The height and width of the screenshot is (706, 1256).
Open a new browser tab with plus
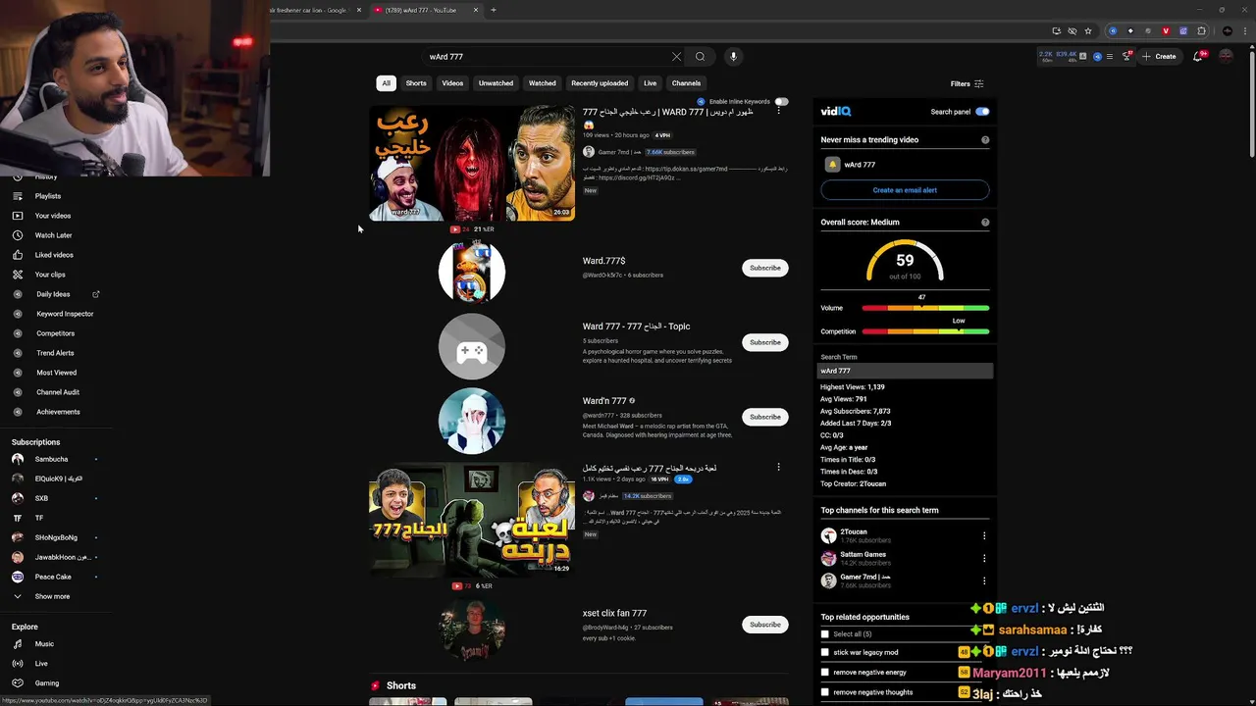tap(494, 10)
